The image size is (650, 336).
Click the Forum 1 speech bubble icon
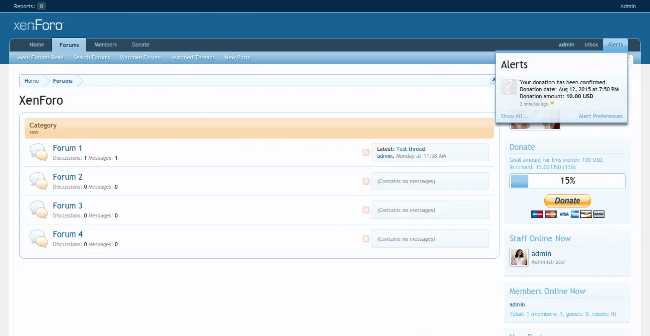tap(39, 152)
